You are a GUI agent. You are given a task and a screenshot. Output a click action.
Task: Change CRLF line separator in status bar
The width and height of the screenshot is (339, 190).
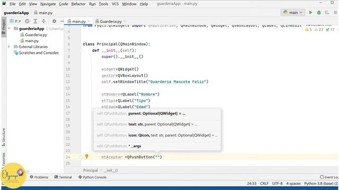(264, 184)
